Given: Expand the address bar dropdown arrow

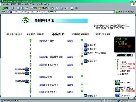Looking at the screenshot, I should click(114, 12).
